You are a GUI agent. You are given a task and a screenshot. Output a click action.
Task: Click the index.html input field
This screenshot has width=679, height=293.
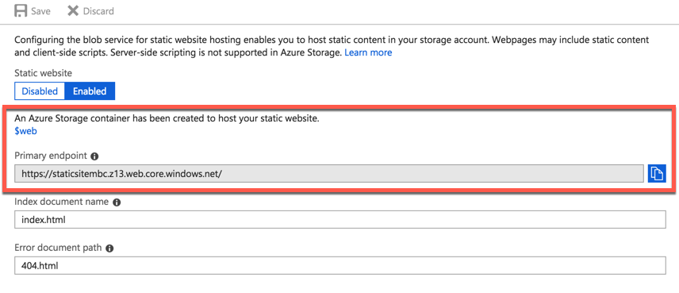click(x=340, y=220)
